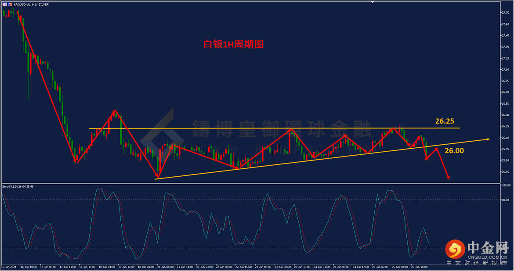Click the '18 Jun 04:00' time axis label
Screen dimensions: 514x271
(x=107, y=267)
